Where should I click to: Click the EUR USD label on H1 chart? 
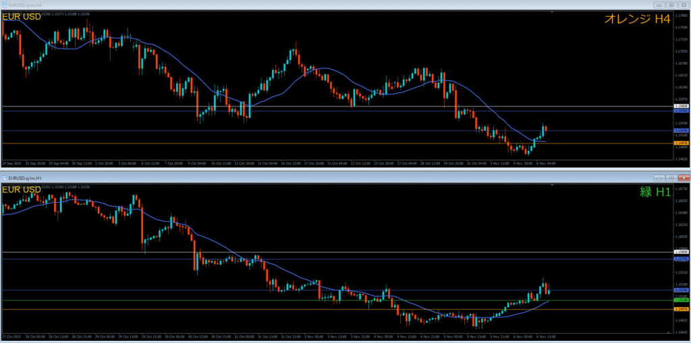[x=22, y=189]
